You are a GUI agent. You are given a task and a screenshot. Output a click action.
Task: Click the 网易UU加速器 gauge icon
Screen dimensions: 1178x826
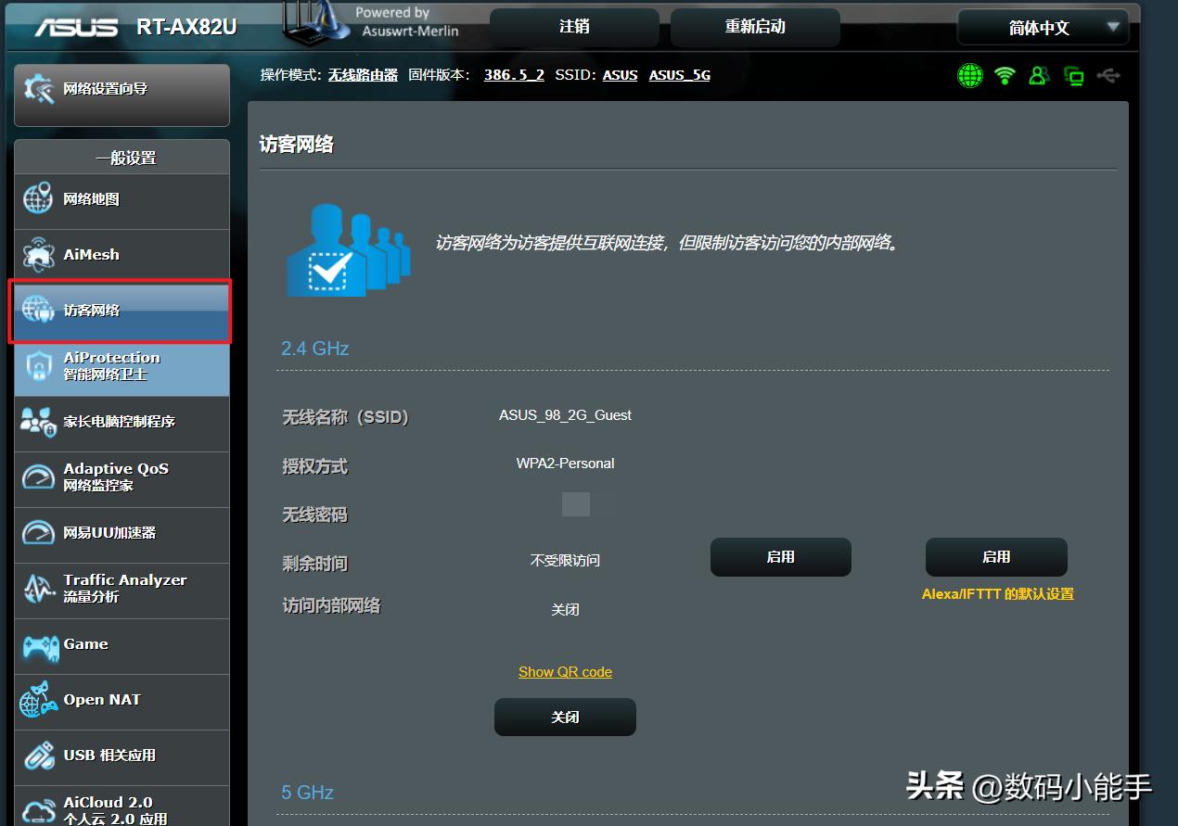[38, 532]
